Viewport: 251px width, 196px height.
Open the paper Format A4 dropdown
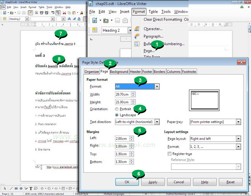[157, 87]
